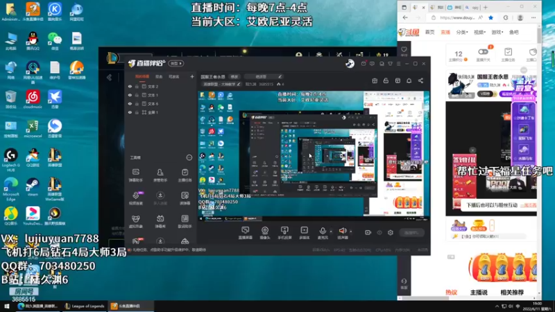Open the 歌词助手 tool
The image size is (555, 312).
point(185,221)
